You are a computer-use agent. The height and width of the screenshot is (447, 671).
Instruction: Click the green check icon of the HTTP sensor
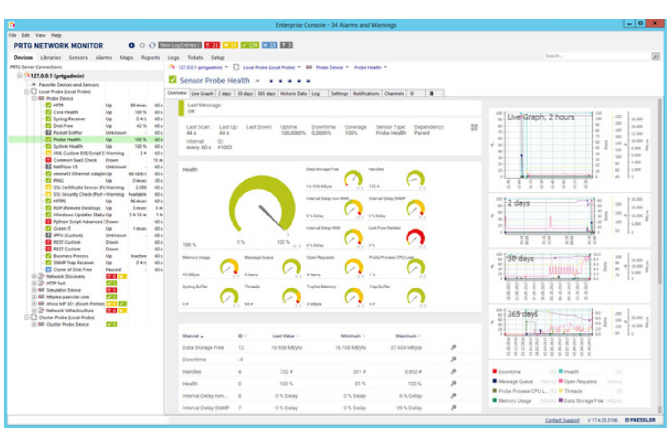[x=48, y=105]
